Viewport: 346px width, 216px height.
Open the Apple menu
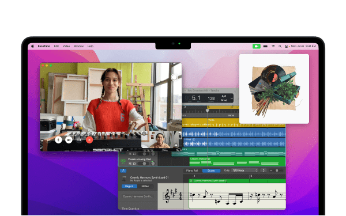(x=32, y=46)
